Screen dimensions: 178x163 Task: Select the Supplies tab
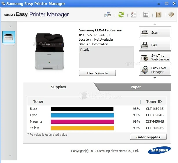pos(58,87)
